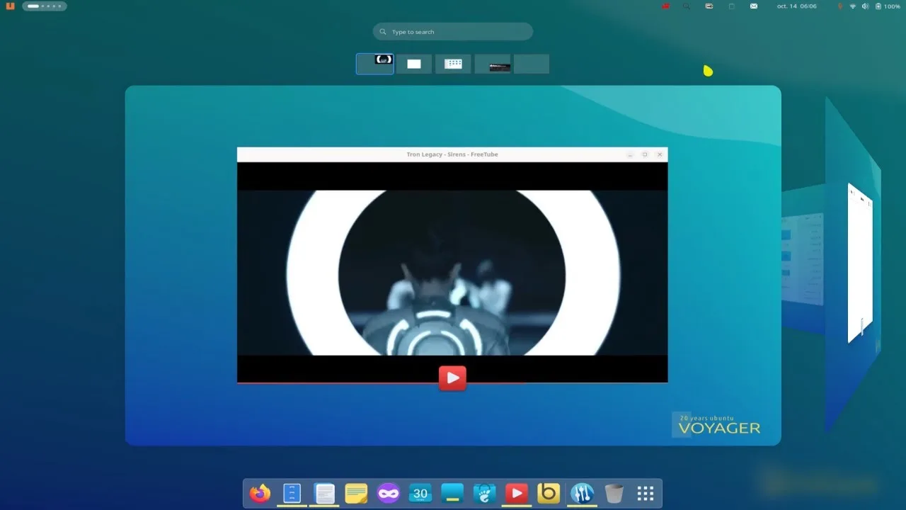The image size is (906, 510).
Task: Select the second workspace thumbnail
Action: [414, 64]
